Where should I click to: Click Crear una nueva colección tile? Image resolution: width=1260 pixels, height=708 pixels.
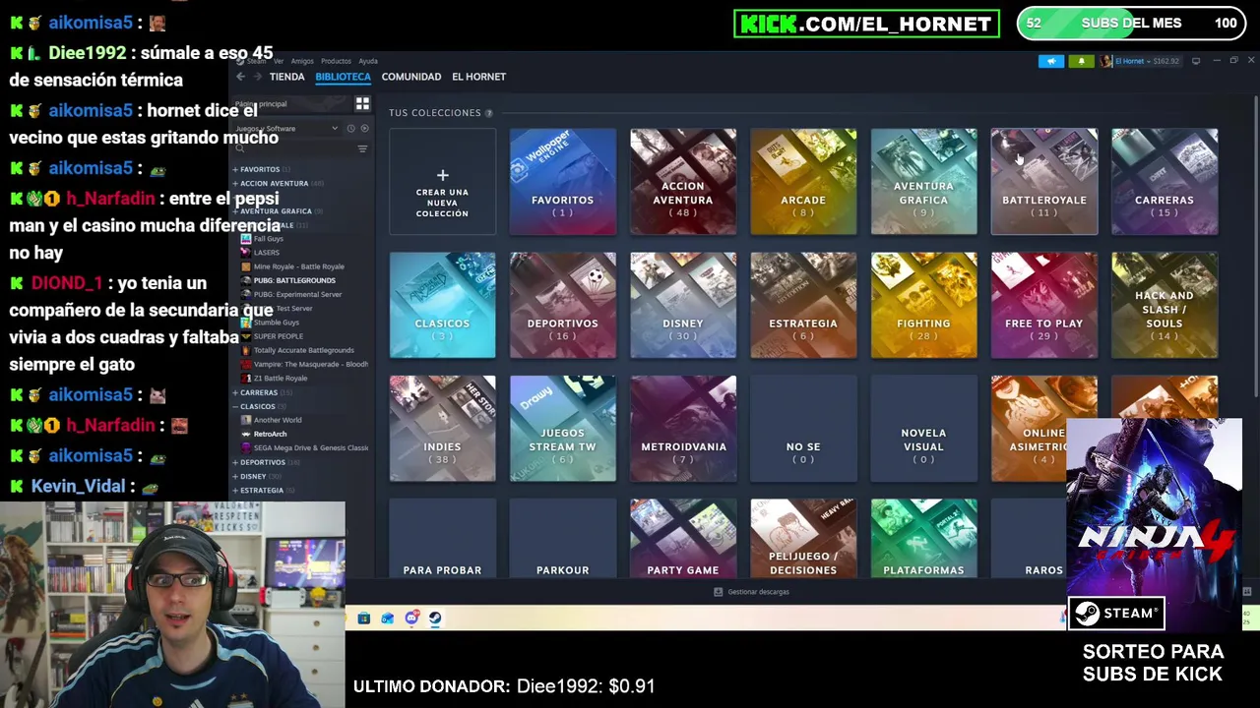442,182
